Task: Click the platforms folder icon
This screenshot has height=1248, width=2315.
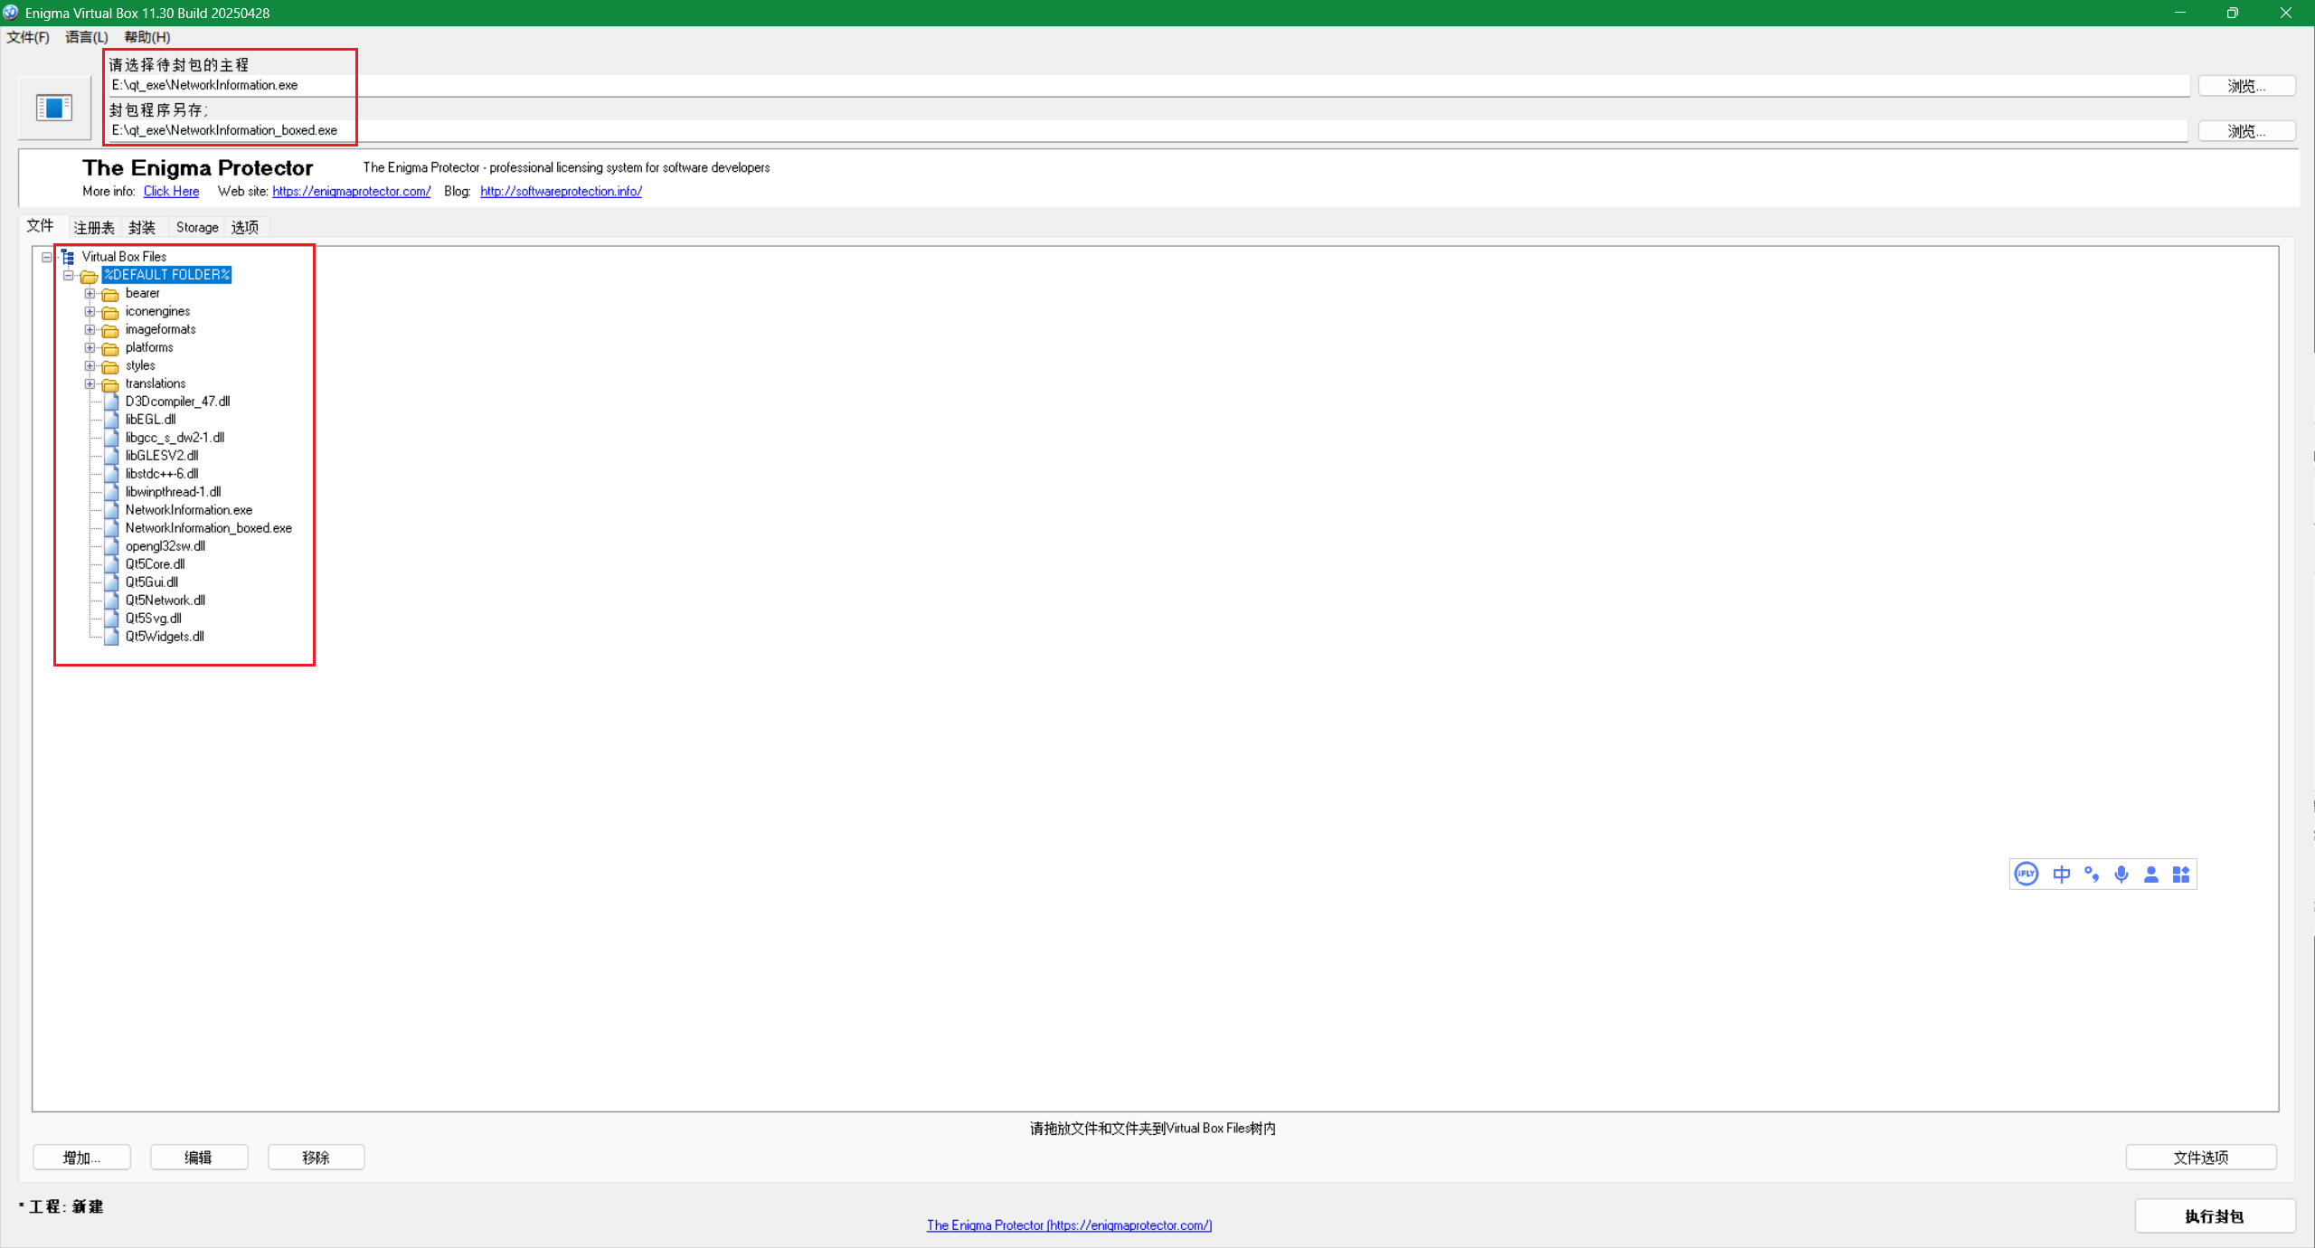Action: pyautogui.click(x=110, y=348)
